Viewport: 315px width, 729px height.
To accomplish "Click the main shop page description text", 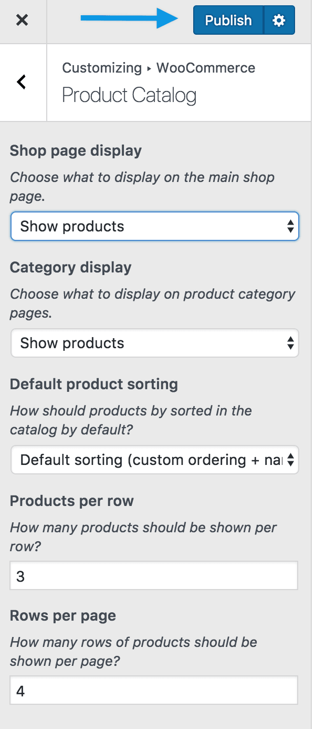I will click(x=142, y=186).
